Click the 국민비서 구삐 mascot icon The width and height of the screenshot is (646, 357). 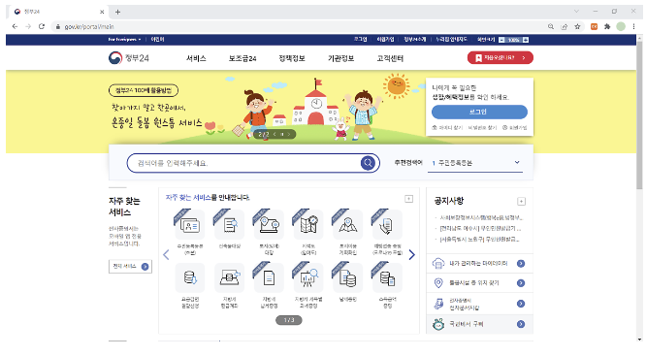[438, 324]
